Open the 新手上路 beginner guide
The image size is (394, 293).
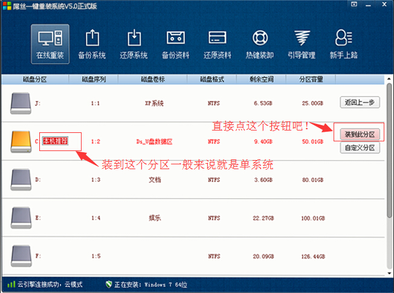click(343, 43)
